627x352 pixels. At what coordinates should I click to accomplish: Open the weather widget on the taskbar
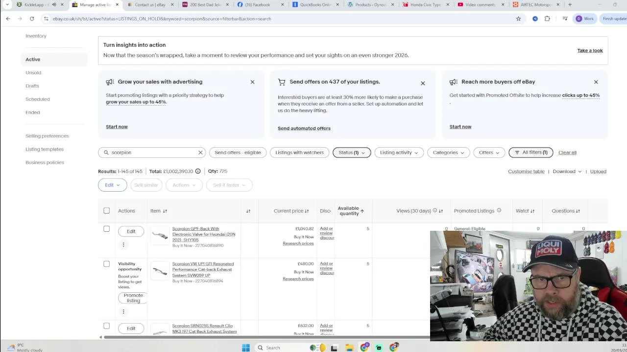[x=25, y=348]
